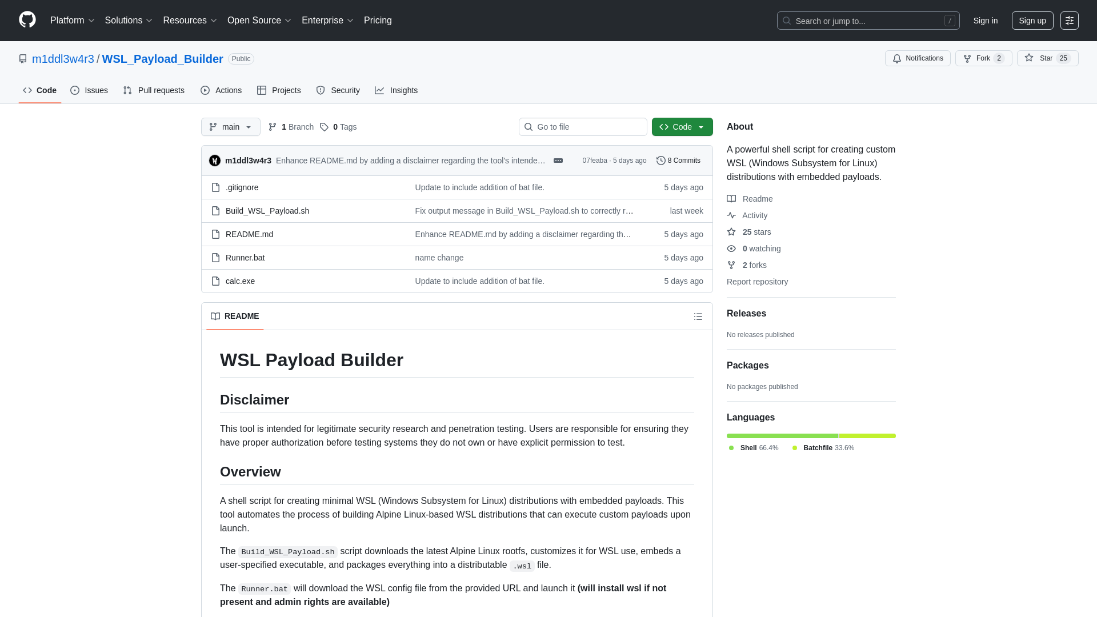The width and height of the screenshot is (1097, 617).
Task: Expand the Open Source dropdown
Action: pyautogui.click(x=259, y=21)
